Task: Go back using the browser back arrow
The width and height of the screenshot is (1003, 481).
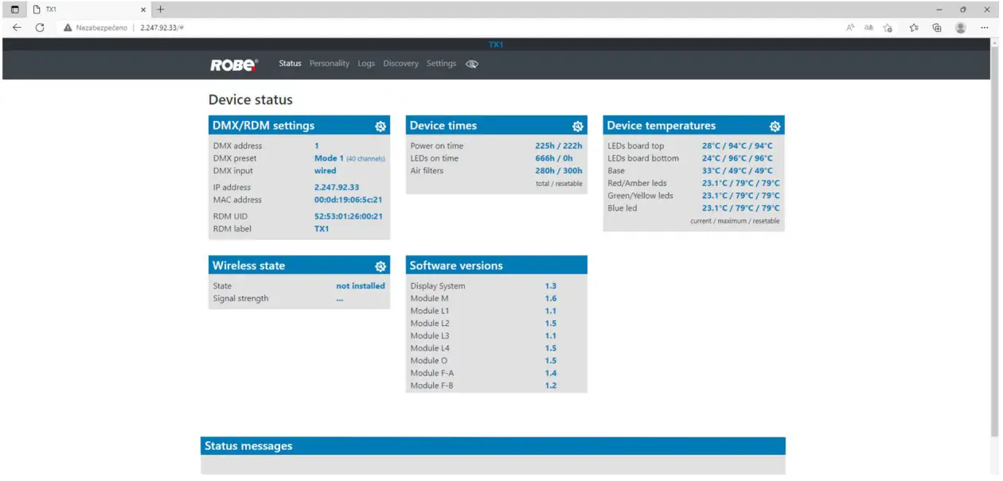Action: click(16, 26)
